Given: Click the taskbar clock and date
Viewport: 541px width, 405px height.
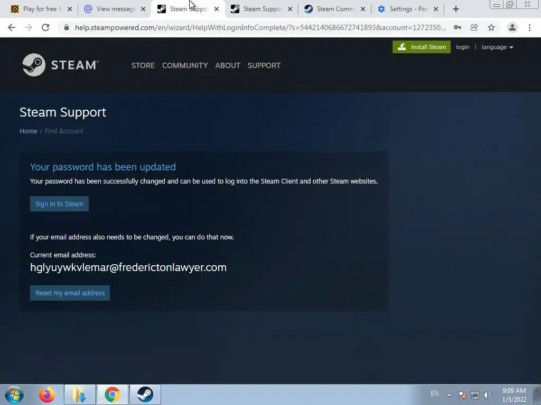Looking at the screenshot, I should tap(514, 395).
